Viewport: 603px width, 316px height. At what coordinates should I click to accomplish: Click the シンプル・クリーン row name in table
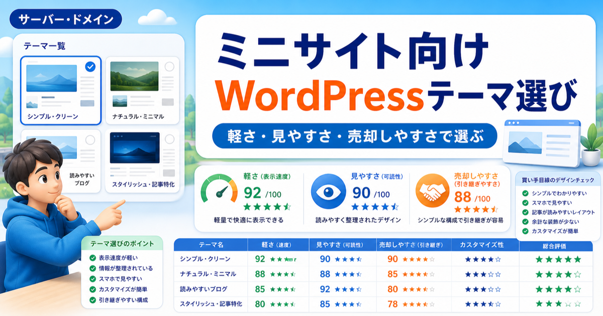point(205,259)
